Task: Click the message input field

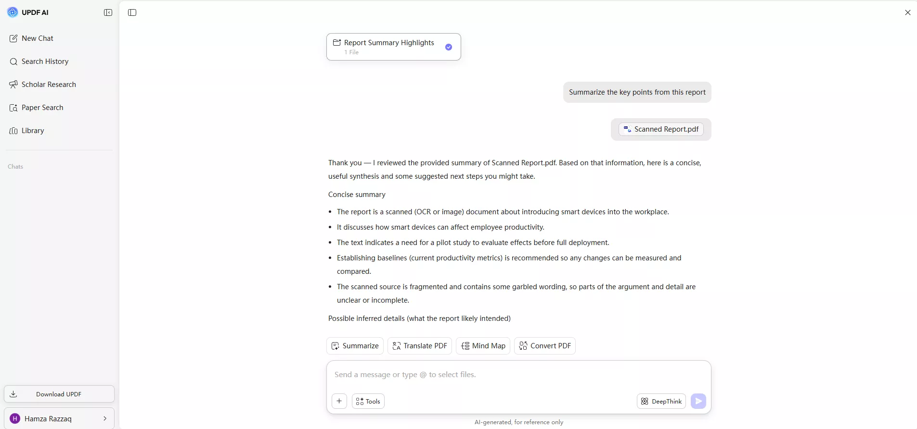Action: 518,375
